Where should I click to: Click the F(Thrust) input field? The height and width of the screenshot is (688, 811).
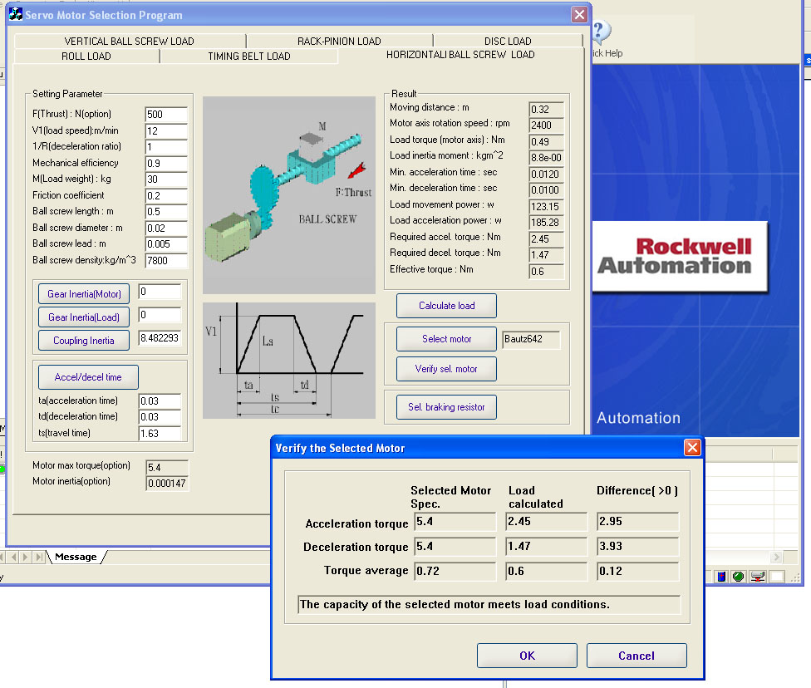pyautogui.click(x=166, y=115)
